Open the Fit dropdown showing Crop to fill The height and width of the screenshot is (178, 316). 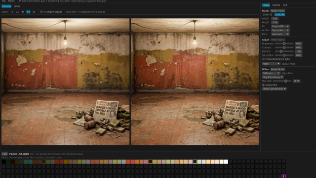point(280,26)
